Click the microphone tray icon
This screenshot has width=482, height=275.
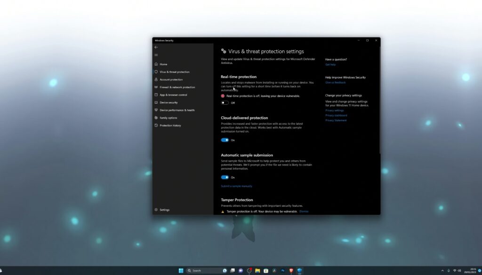(449, 271)
